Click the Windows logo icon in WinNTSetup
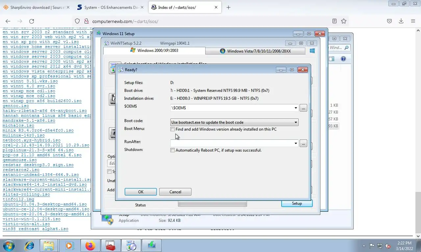Viewport: 421px width, 252px height. (312, 51)
